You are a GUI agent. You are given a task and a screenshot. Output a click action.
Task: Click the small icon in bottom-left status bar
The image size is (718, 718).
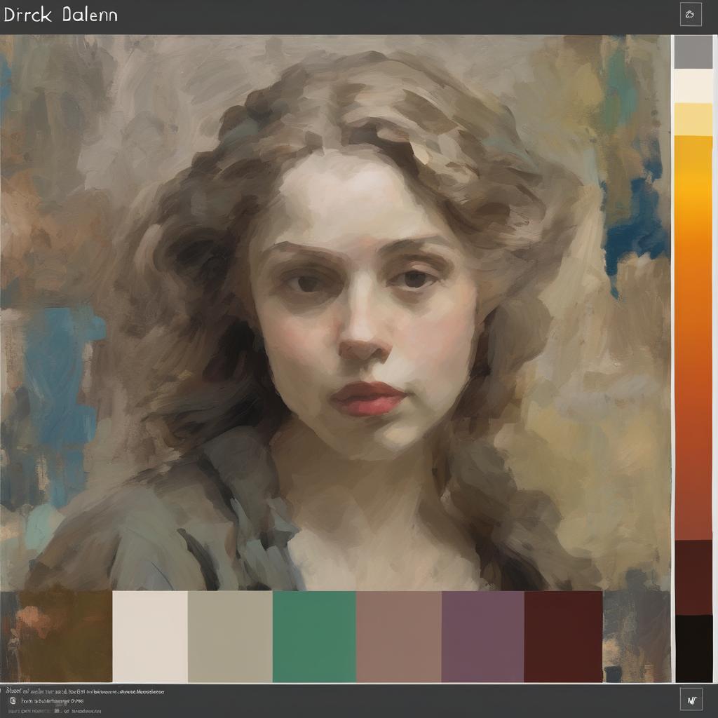pyautogui.click(x=12, y=700)
